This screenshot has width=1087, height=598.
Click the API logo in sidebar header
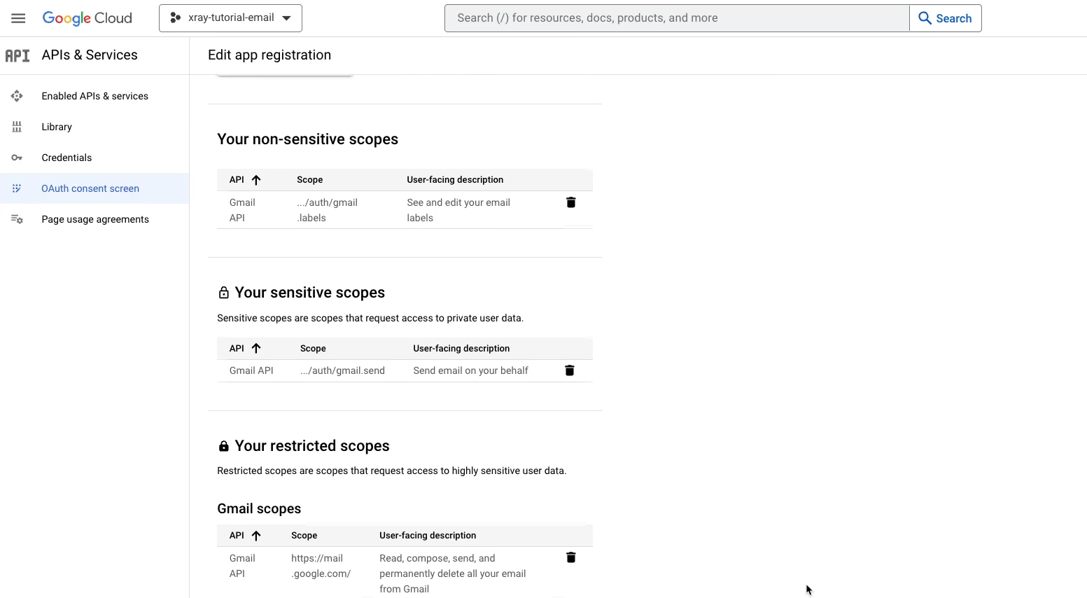coord(17,55)
